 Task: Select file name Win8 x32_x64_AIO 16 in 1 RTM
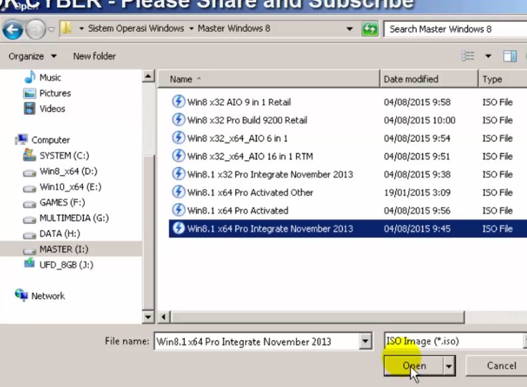click(x=250, y=157)
